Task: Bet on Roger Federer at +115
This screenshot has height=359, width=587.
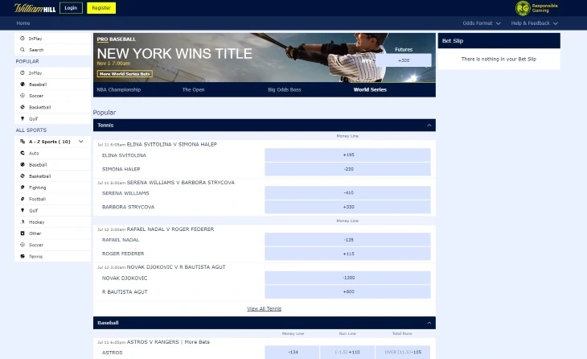Action: [x=348, y=254]
